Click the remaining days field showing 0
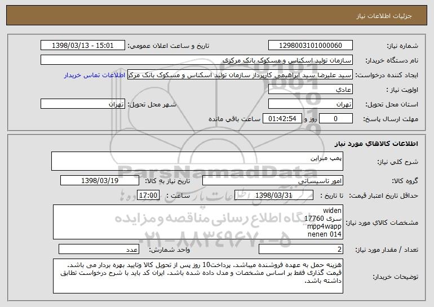Viewport: 434px width, 307px height. pyautogui.click(x=336, y=119)
